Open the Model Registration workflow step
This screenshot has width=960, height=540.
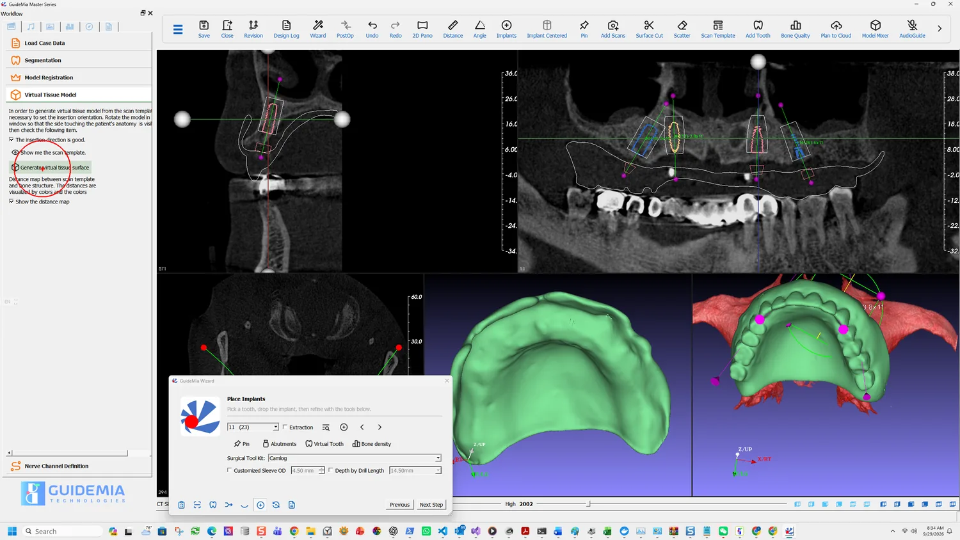point(78,77)
